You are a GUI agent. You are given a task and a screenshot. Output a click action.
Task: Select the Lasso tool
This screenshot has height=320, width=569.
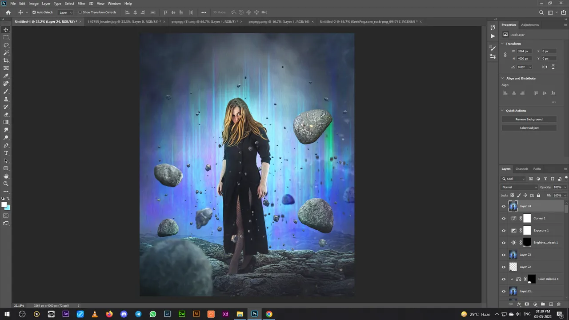click(6, 45)
